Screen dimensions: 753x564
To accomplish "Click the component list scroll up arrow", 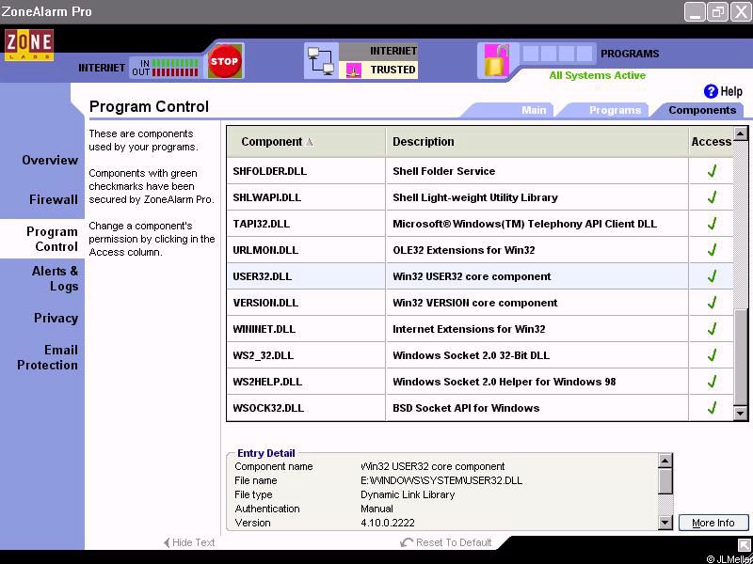I will point(740,133).
